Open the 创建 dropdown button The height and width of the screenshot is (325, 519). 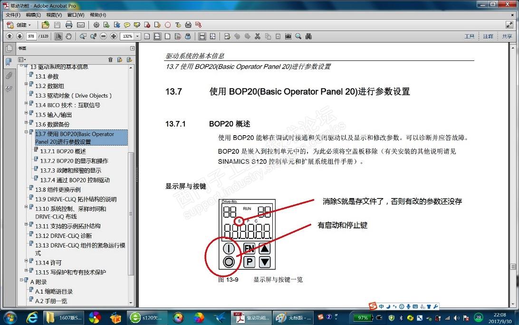point(19,25)
